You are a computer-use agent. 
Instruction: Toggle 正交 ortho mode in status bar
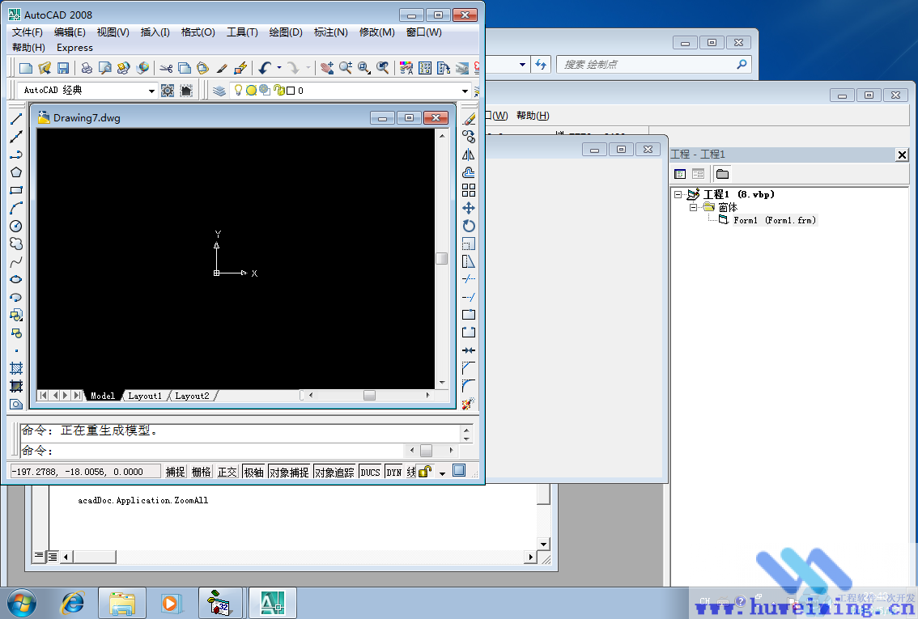pyautogui.click(x=227, y=472)
